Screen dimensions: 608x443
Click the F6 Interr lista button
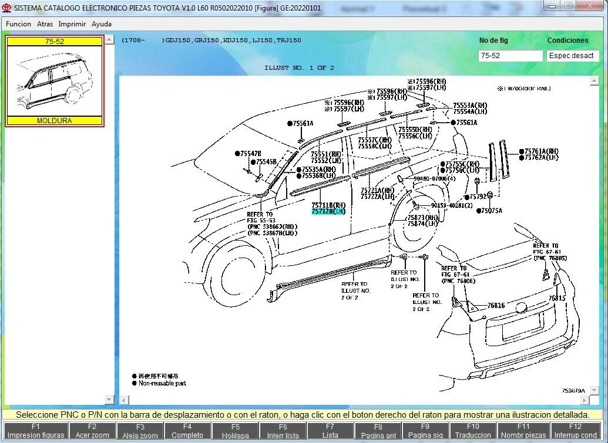[283, 431]
